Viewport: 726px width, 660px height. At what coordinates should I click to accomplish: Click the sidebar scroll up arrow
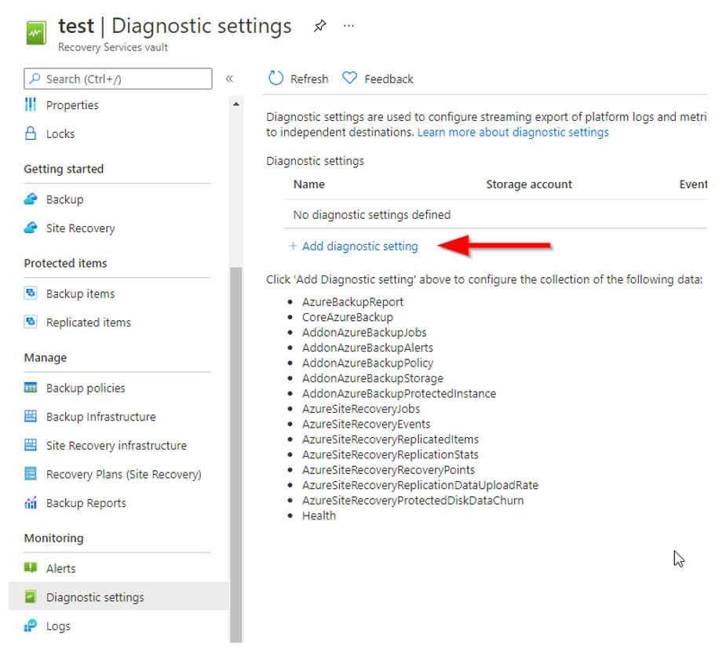(x=236, y=104)
